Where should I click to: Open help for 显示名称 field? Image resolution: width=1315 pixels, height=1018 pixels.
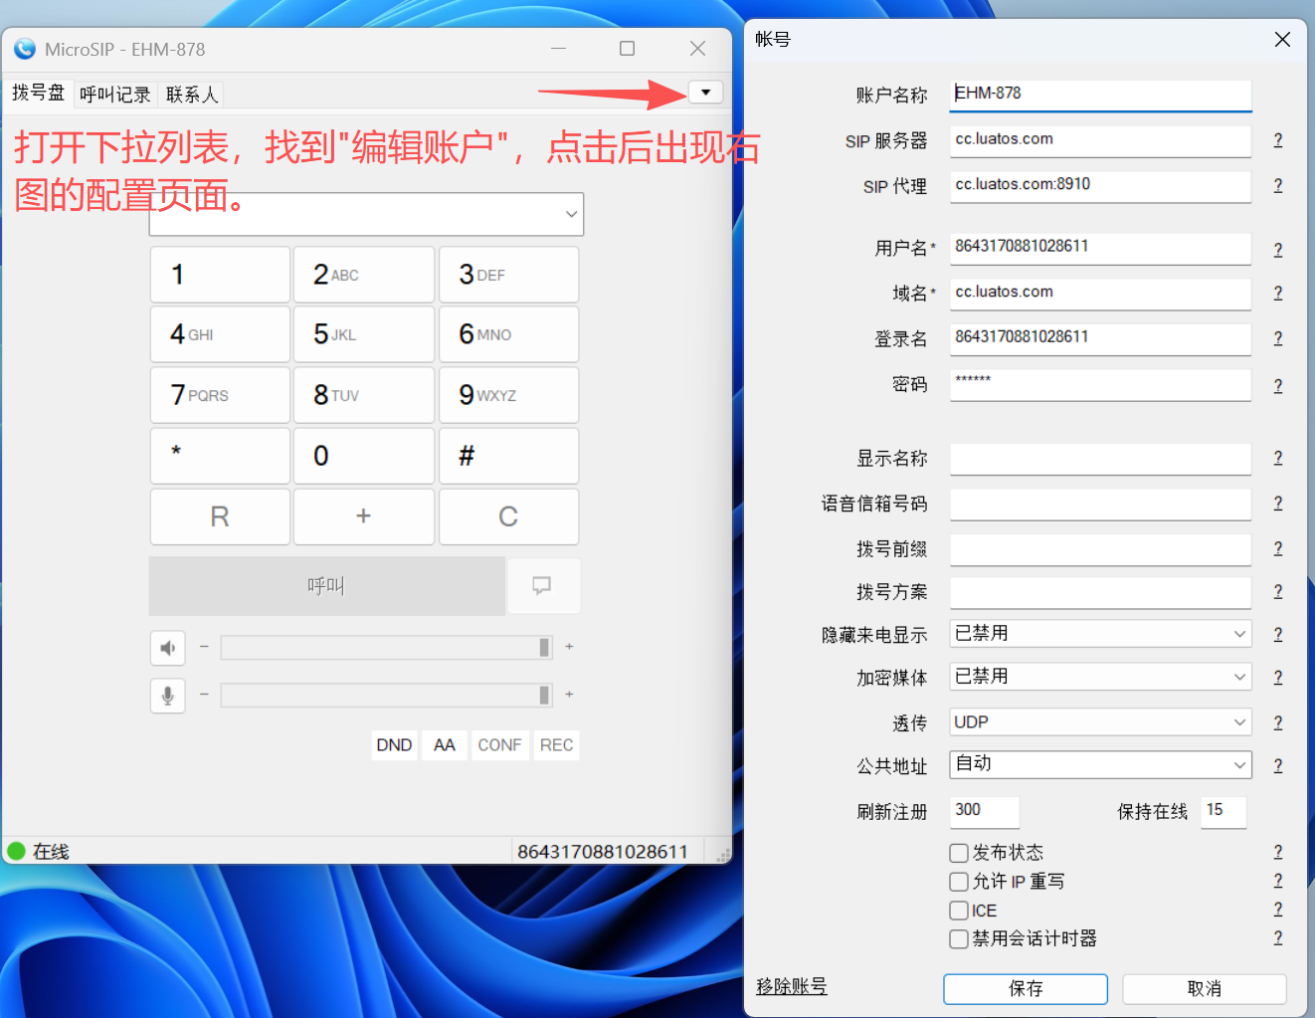coord(1278,459)
